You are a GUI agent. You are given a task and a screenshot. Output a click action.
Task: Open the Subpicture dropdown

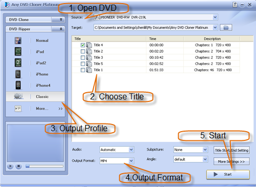tap(205, 150)
